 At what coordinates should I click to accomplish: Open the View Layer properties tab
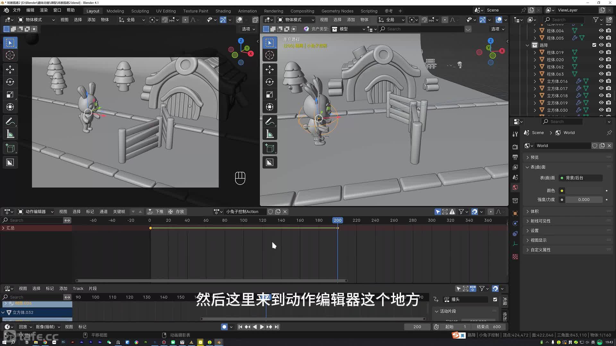(515, 167)
